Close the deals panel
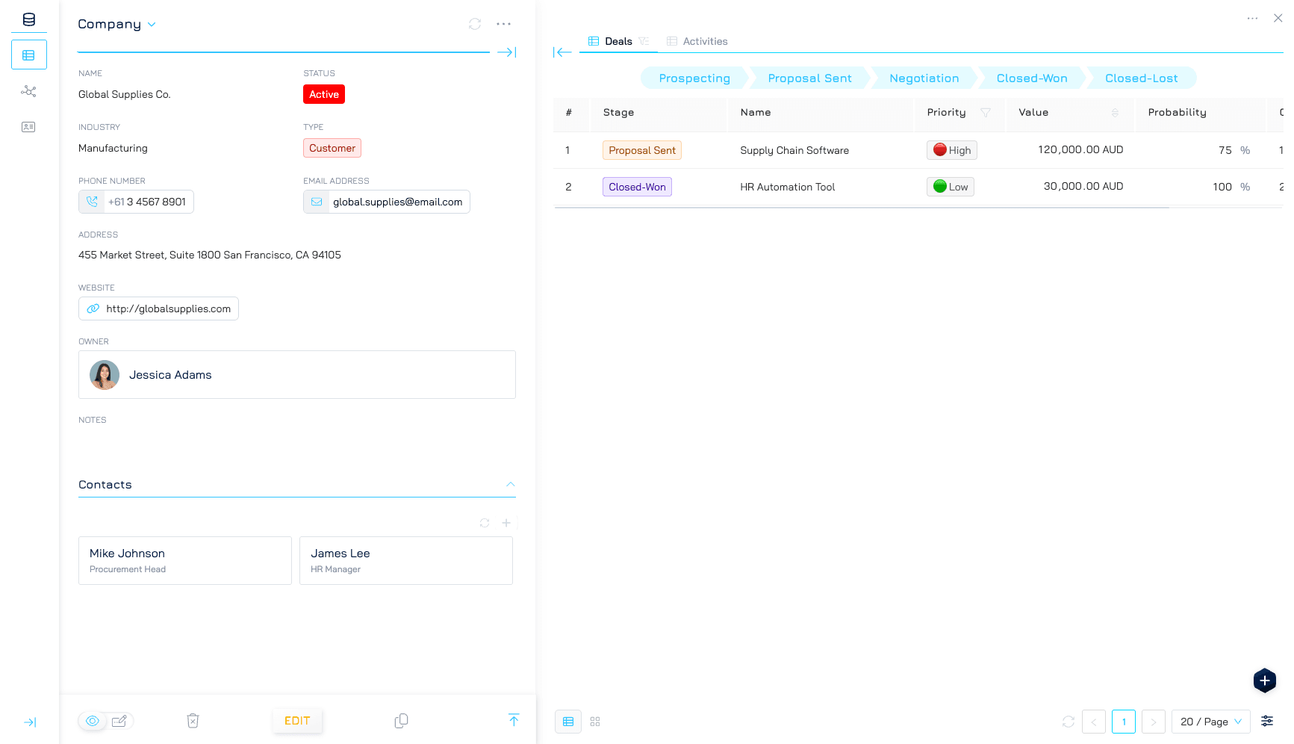Viewport: 1294px width, 744px height. (x=1278, y=19)
